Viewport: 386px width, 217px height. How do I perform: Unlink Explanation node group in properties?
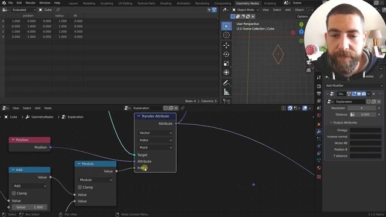(x=379, y=102)
